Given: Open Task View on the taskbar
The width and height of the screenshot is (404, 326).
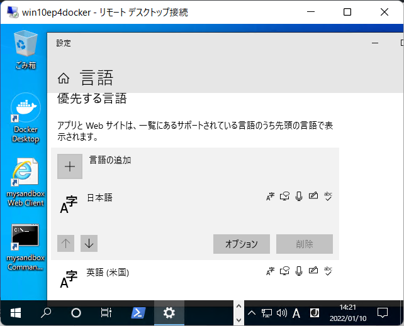Looking at the screenshot, I should (x=106, y=313).
